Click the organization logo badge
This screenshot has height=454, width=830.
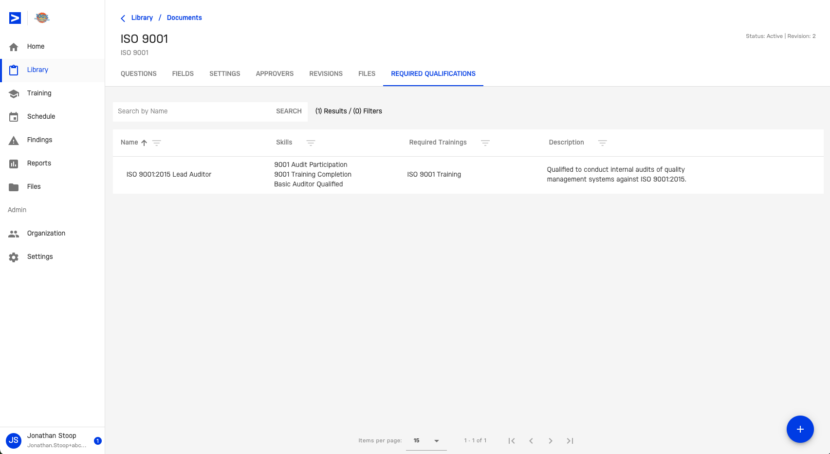click(x=42, y=18)
